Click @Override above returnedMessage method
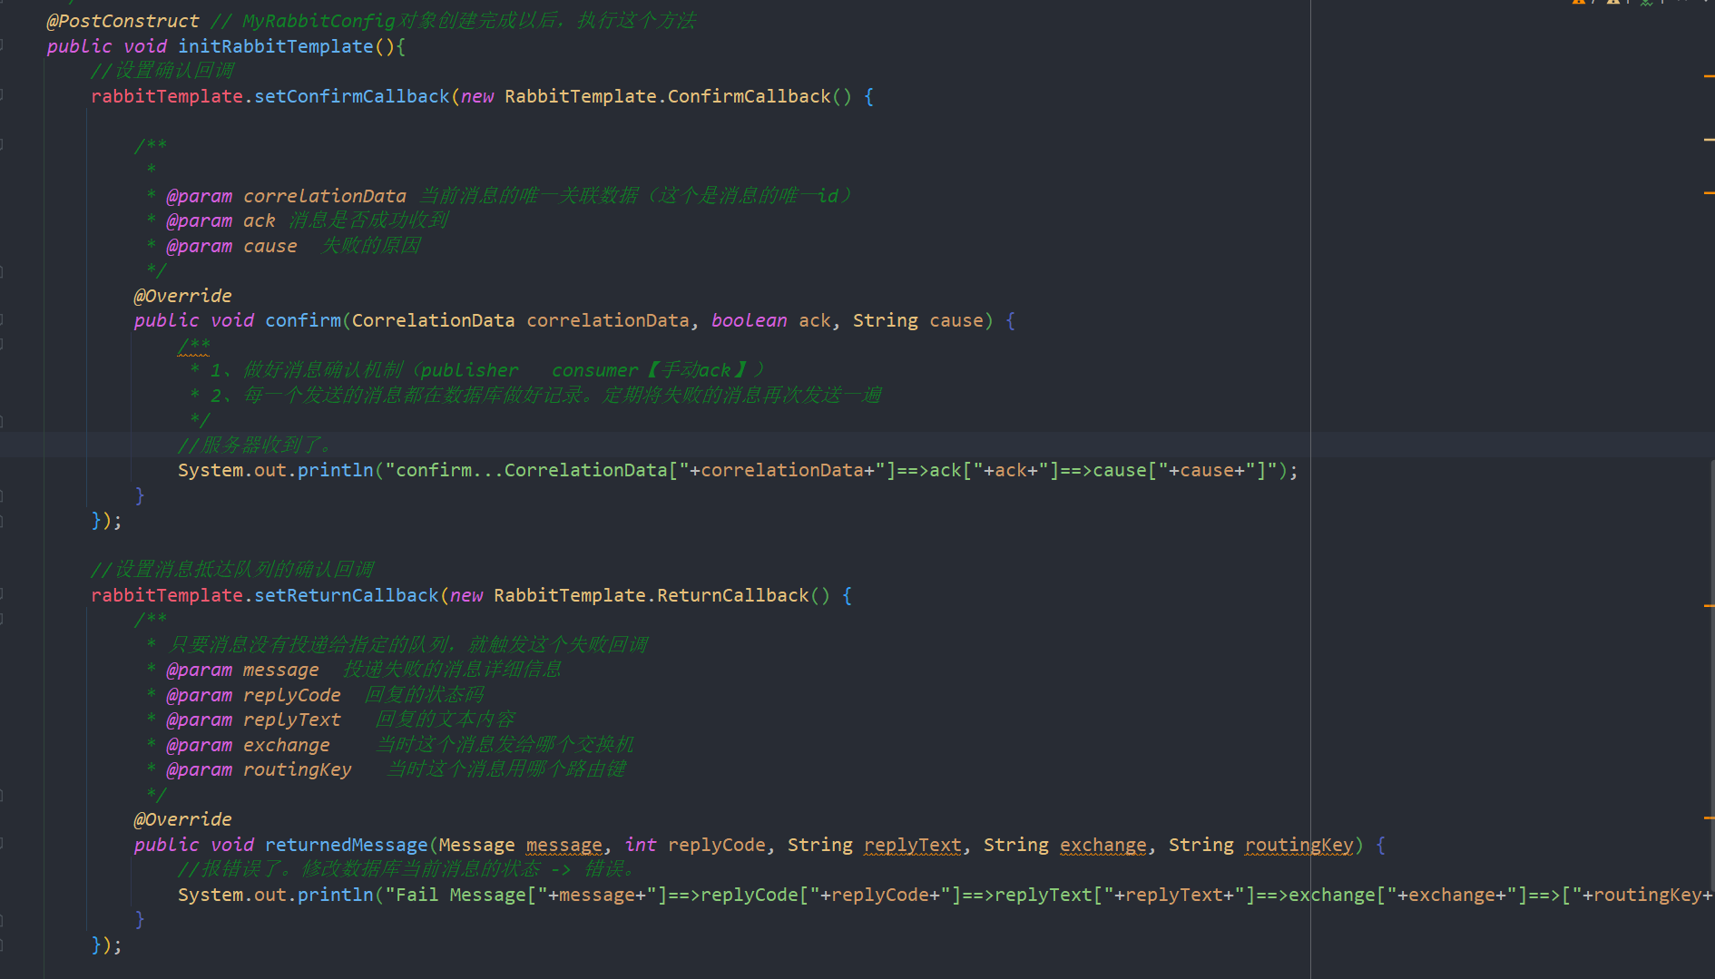The image size is (1715, 979). (x=182, y=819)
